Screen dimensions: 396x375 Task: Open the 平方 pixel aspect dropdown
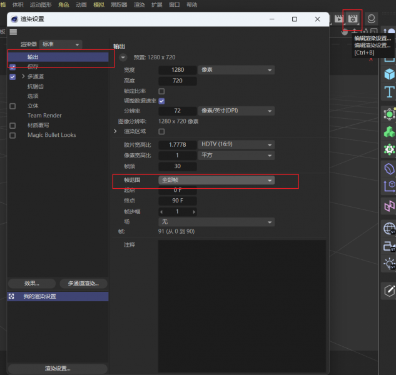(x=236, y=155)
